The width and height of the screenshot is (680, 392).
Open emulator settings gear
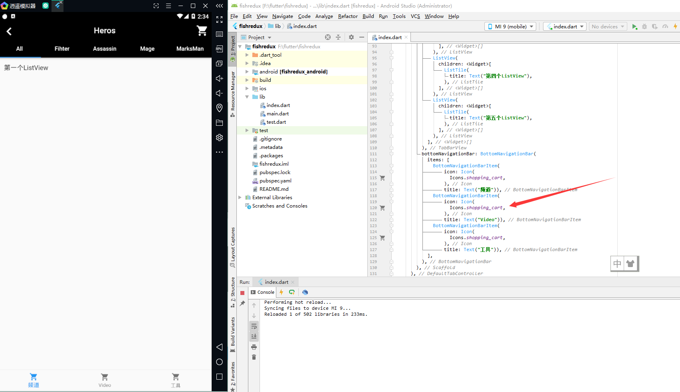tap(219, 137)
